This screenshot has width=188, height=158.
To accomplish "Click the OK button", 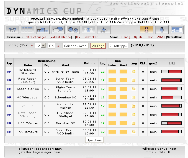I will tap(51, 46).
